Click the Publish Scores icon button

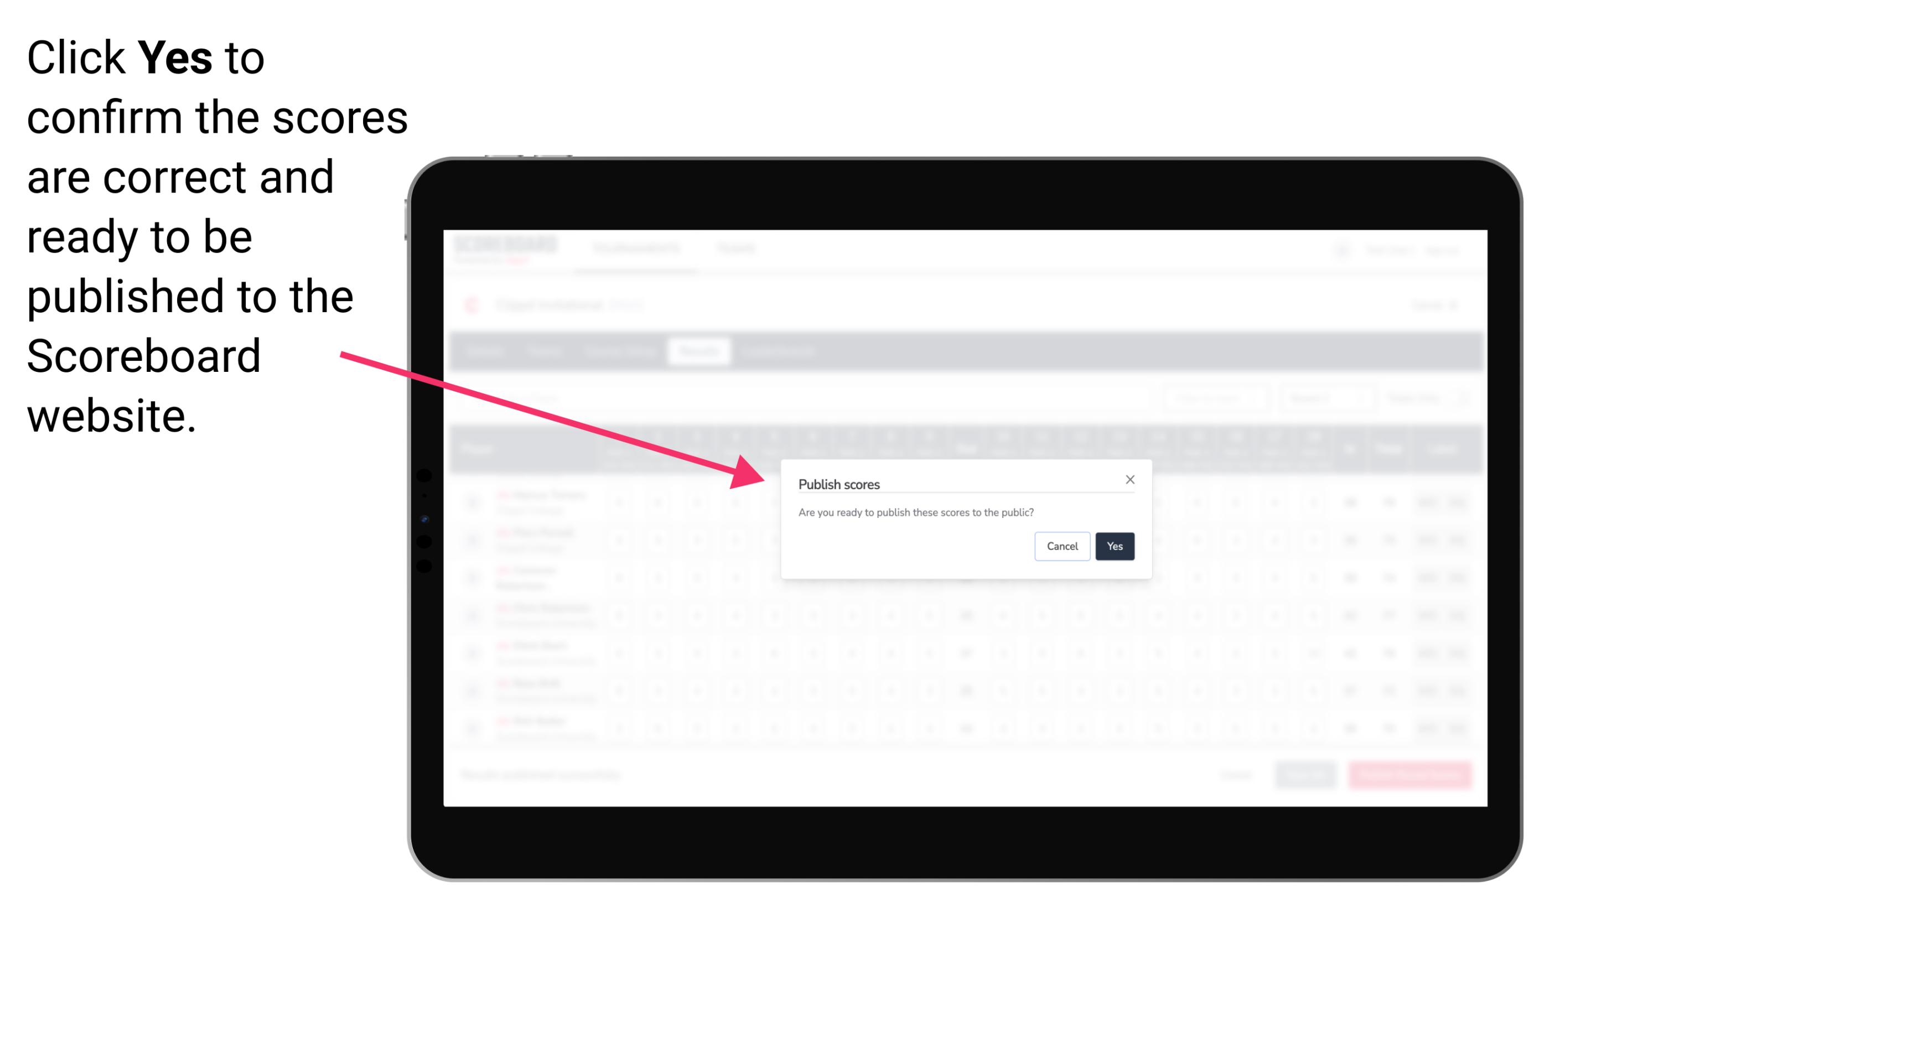[x=1112, y=545]
